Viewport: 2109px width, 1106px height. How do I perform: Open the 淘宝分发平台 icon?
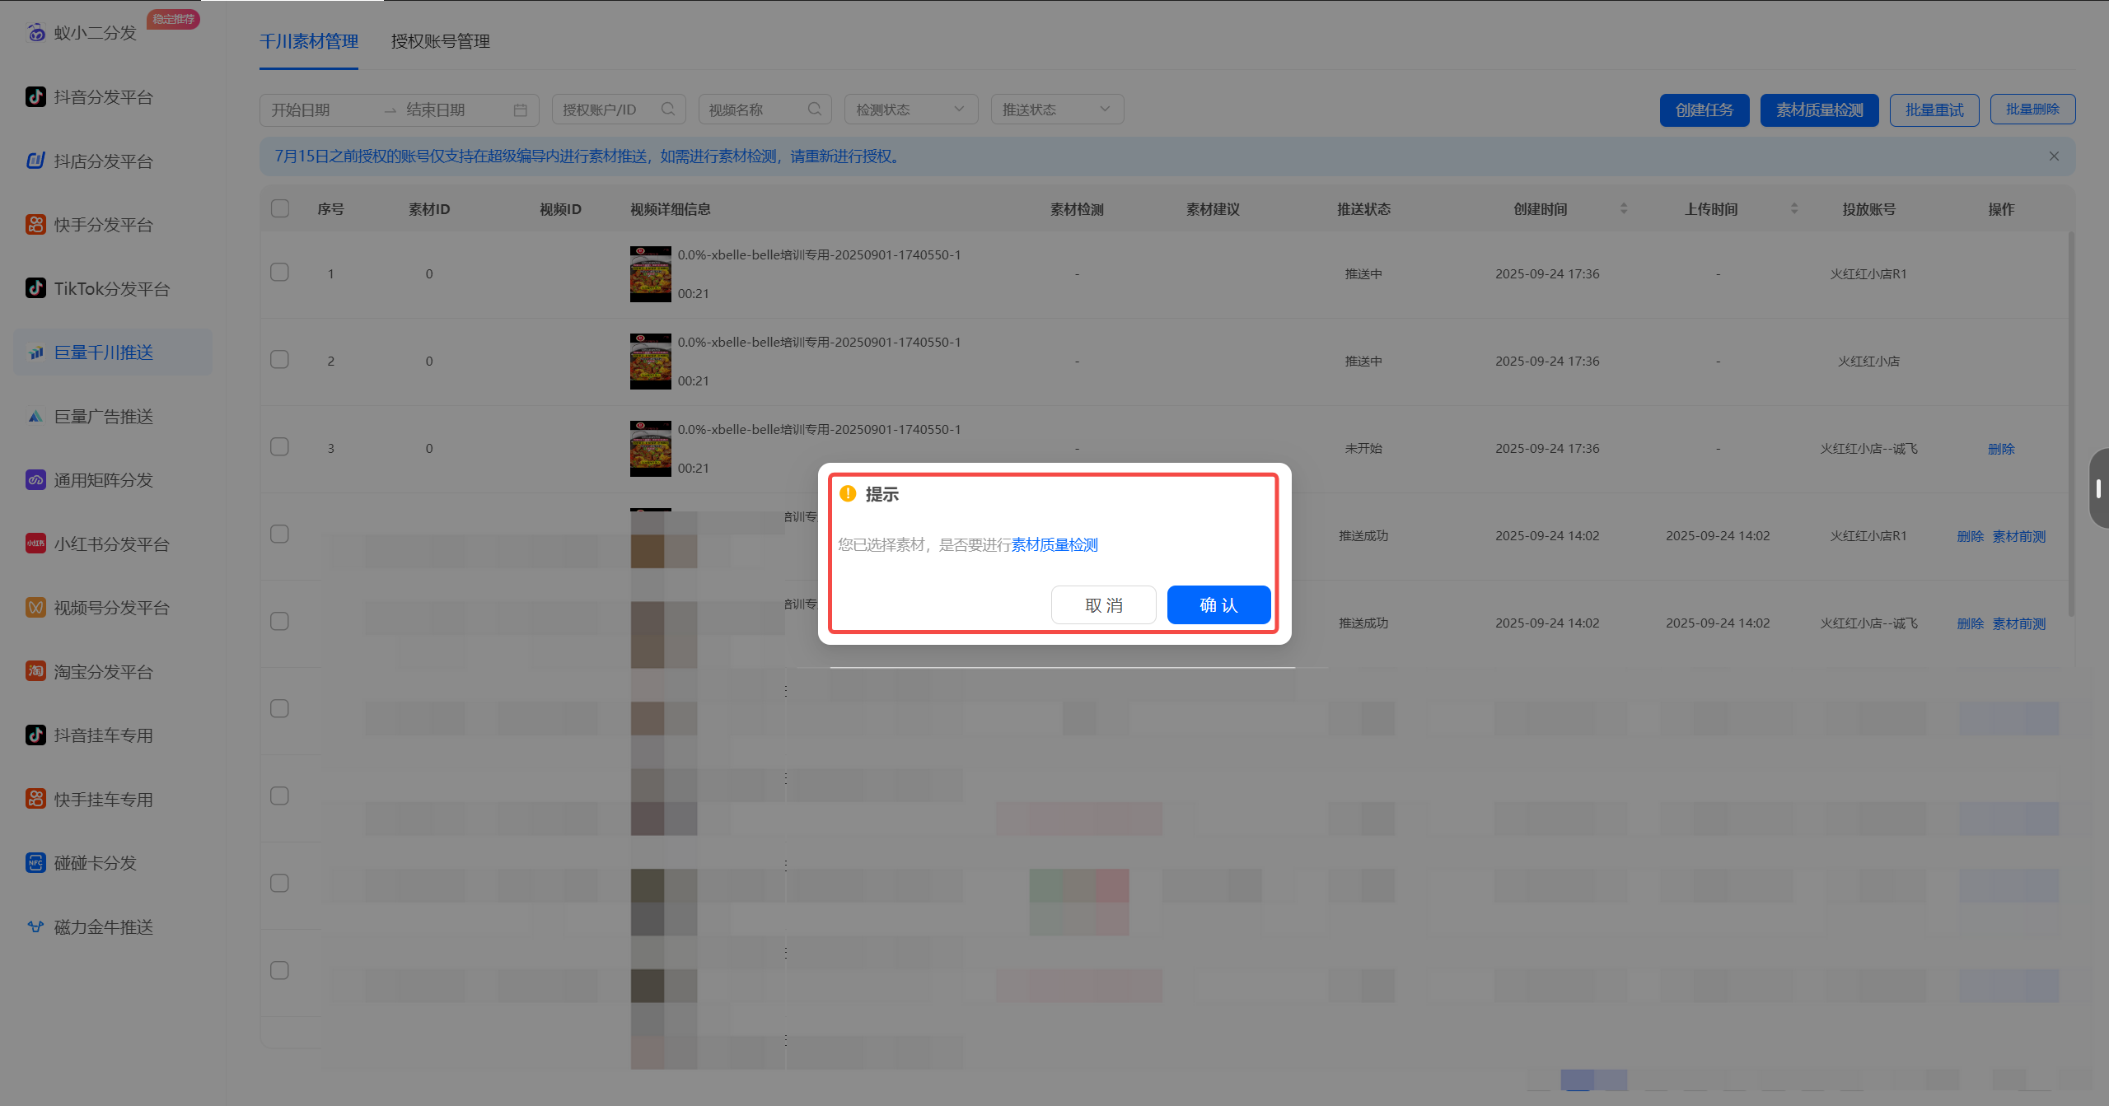tap(35, 671)
